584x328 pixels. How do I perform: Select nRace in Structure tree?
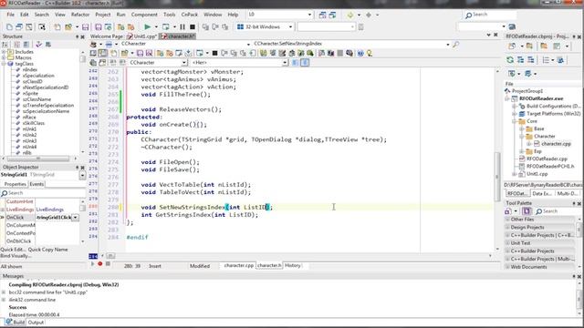coord(29,118)
